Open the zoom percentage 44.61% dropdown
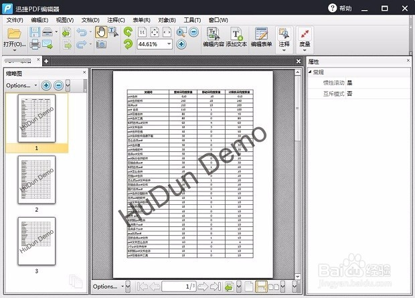 pyautogui.click(x=169, y=44)
